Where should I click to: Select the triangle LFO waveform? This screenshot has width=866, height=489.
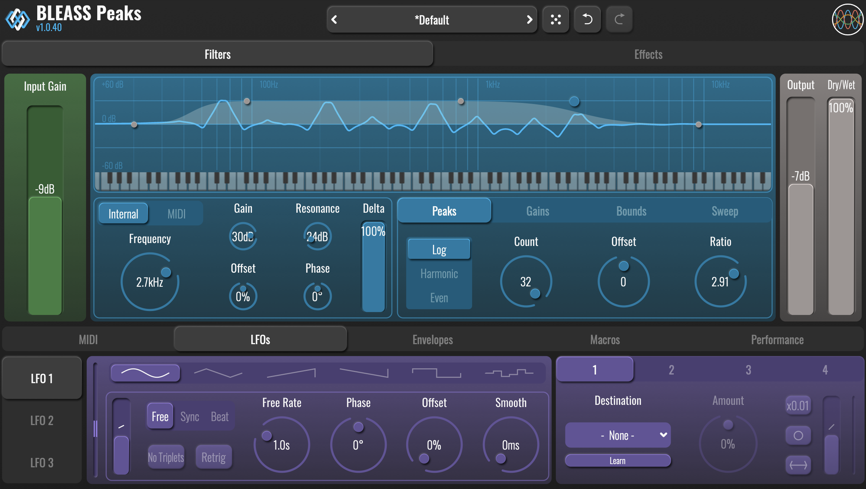(218, 373)
